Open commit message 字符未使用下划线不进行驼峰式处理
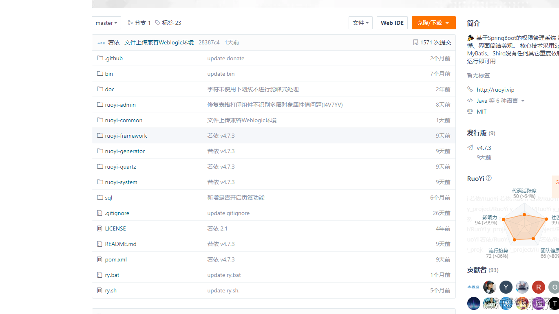Image resolution: width=559 pixels, height=314 pixels. pyautogui.click(x=253, y=89)
